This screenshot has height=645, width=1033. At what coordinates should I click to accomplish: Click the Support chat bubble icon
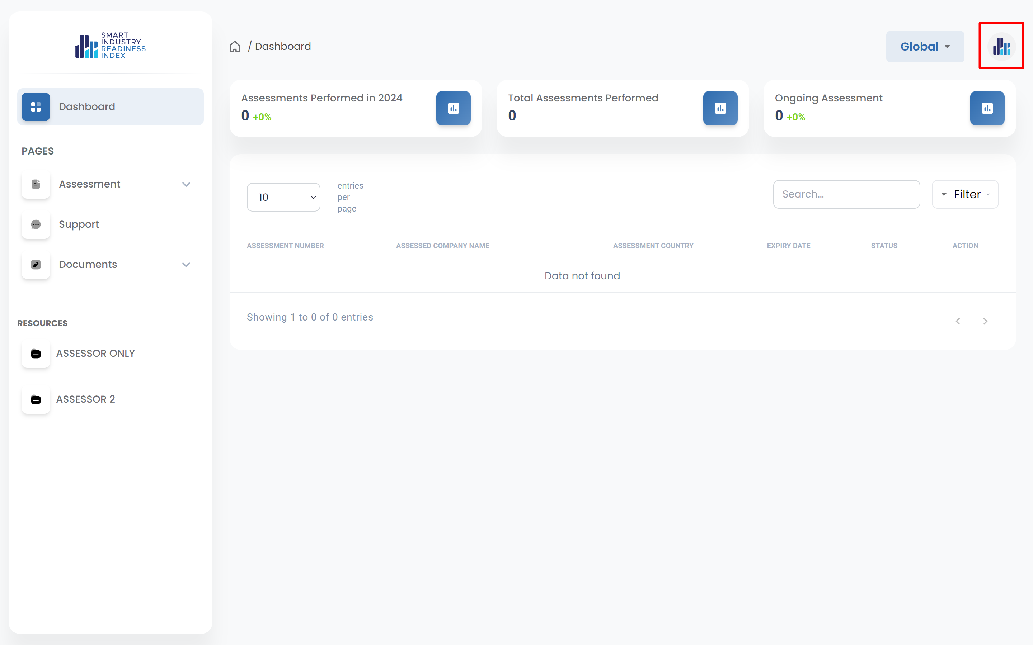pyautogui.click(x=36, y=224)
